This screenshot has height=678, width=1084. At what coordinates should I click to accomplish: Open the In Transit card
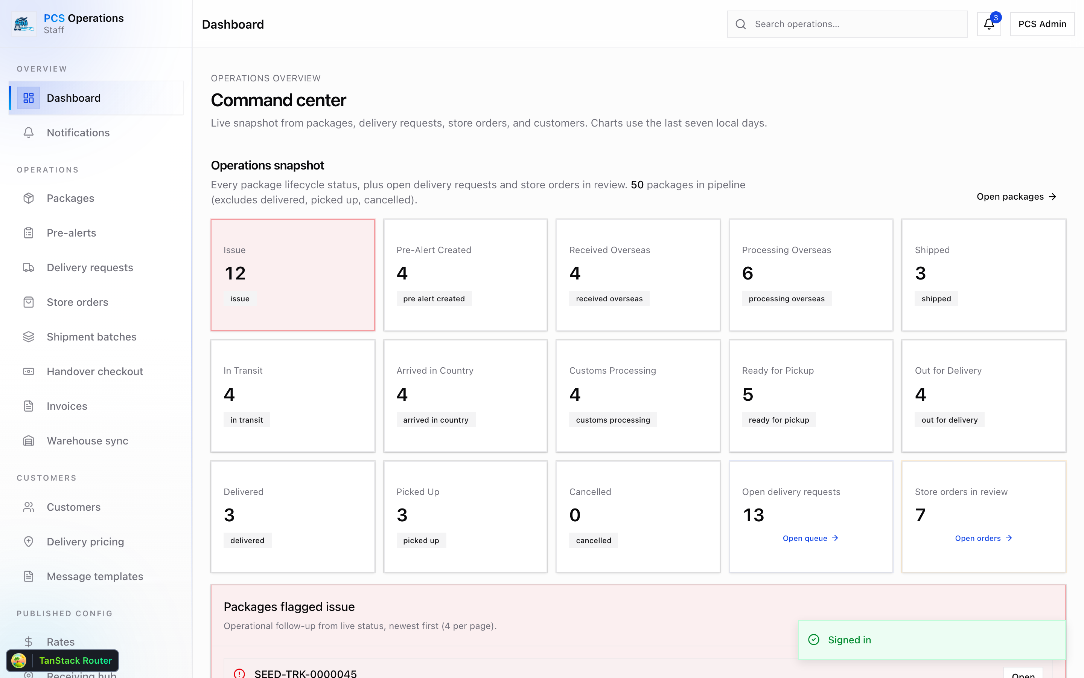coord(292,396)
